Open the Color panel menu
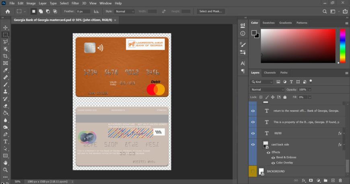Image resolution: width=350 pixels, height=184 pixels. click(347, 23)
